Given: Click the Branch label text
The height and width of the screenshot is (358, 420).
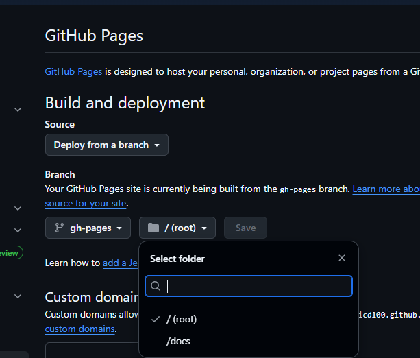Looking at the screenshot, I should point(60,175).
